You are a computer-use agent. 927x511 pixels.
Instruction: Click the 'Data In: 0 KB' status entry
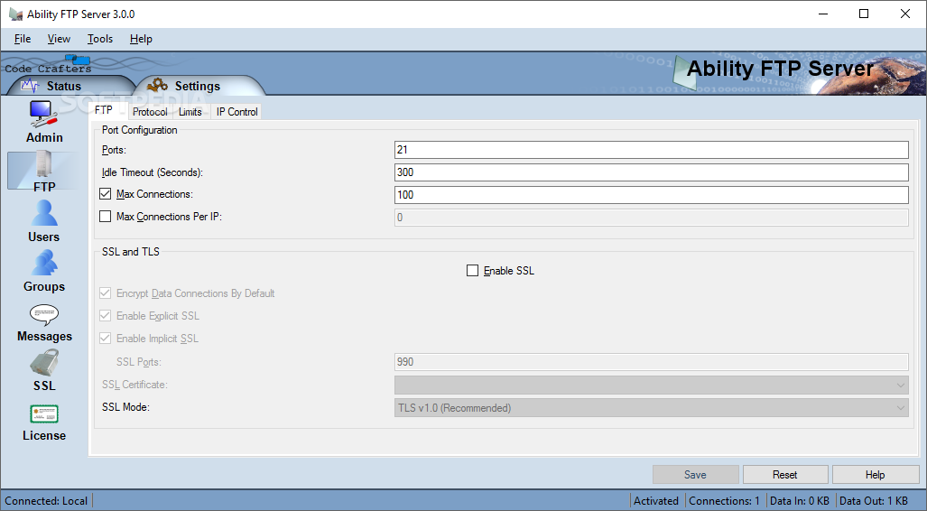pyautogui.click(x=800, y=501)
